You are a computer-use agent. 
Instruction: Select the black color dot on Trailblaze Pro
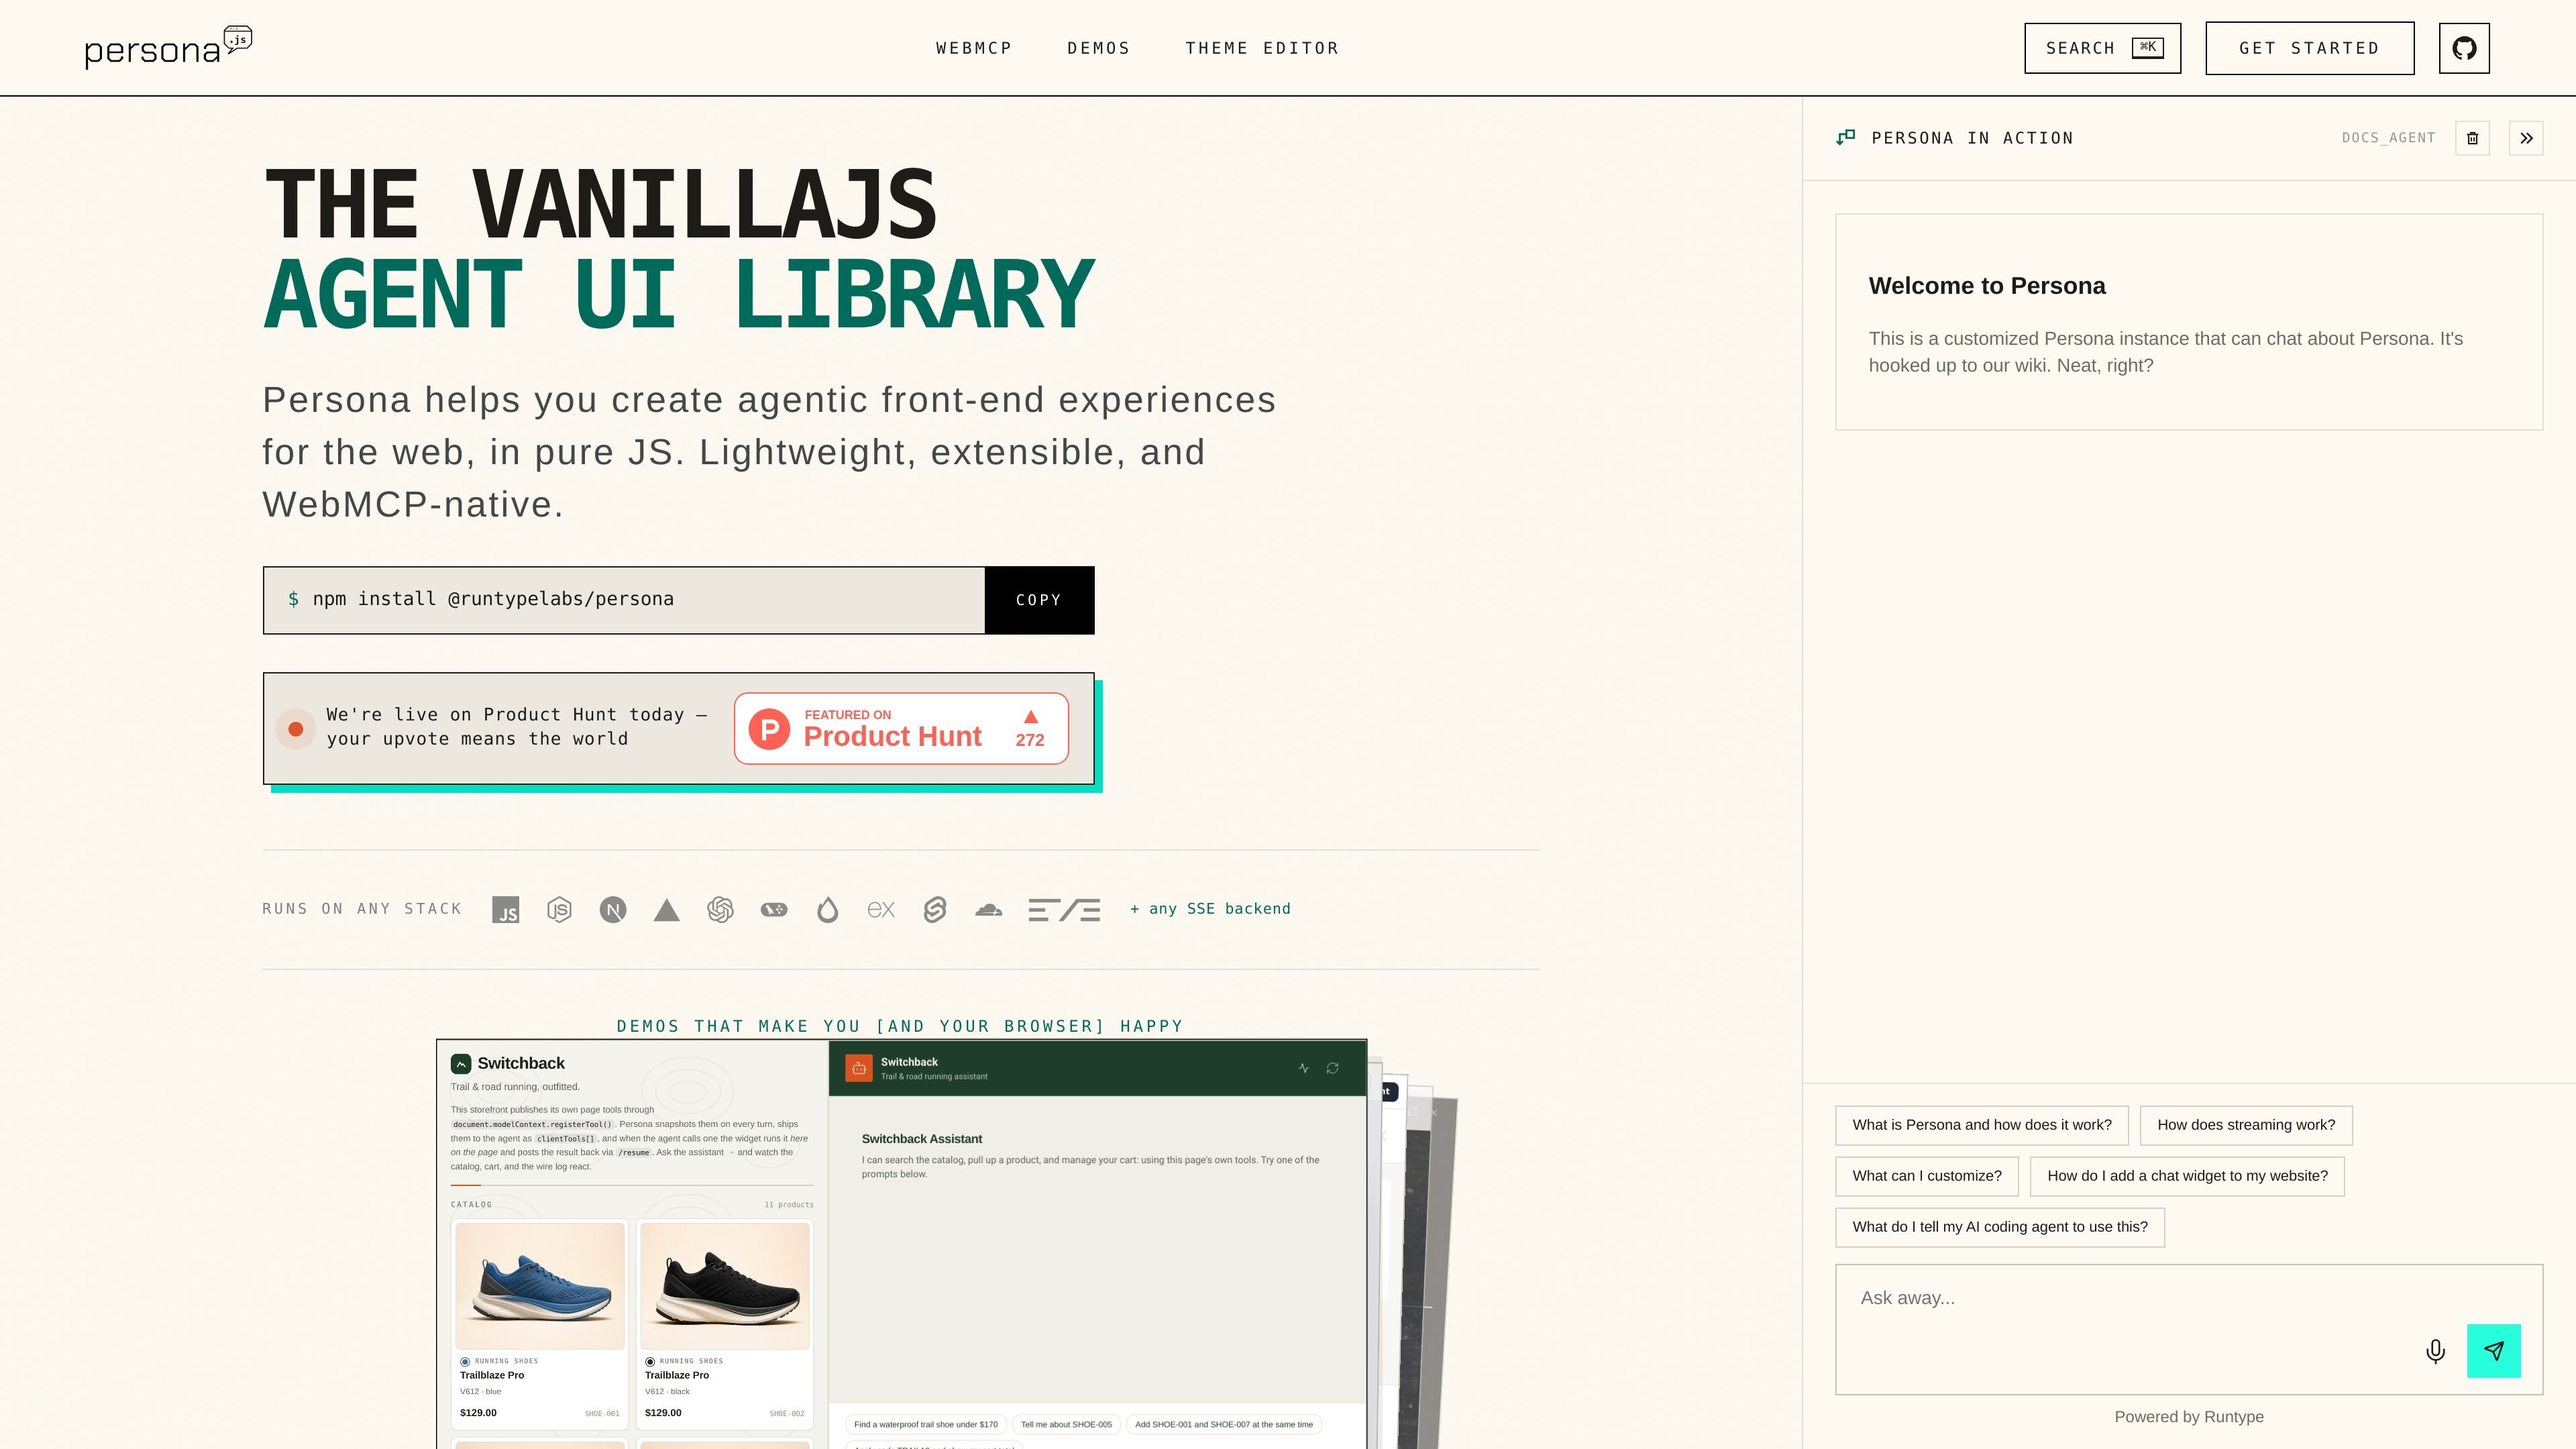tap(650, 1362)
